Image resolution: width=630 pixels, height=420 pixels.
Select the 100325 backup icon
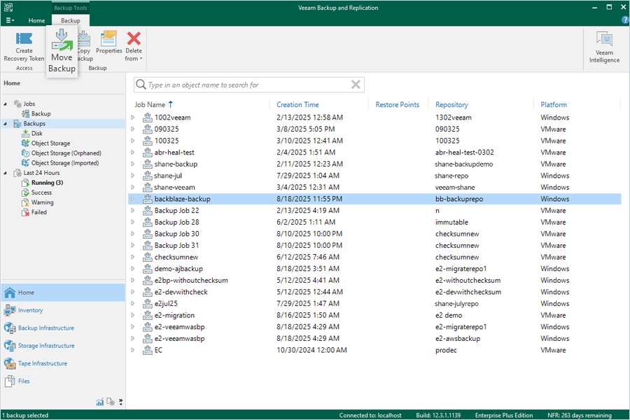(148, 141)
